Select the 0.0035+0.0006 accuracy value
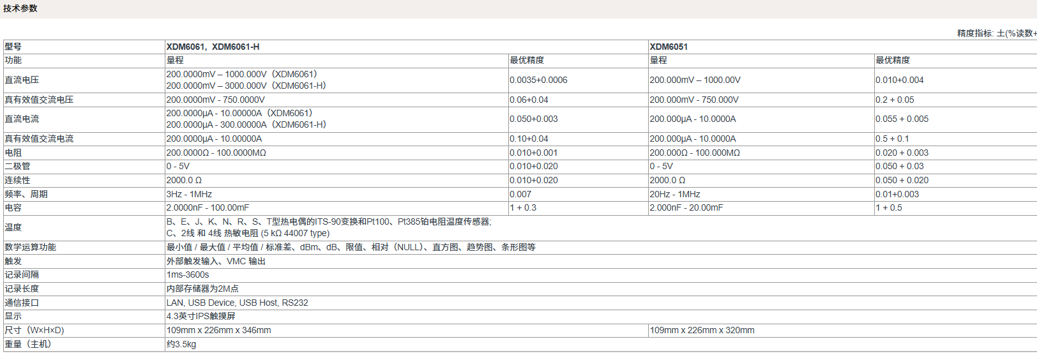This screenshot has width=1037, height=353. pos(538,80)
